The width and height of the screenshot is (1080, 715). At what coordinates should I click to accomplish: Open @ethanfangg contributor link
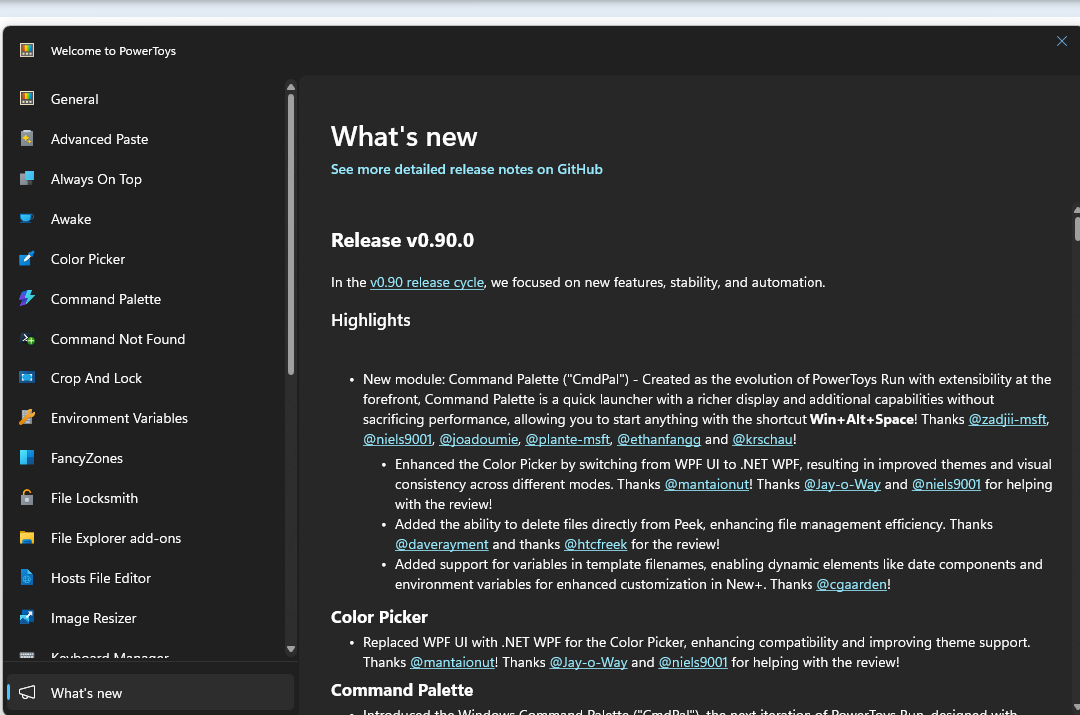coord(659,439)
